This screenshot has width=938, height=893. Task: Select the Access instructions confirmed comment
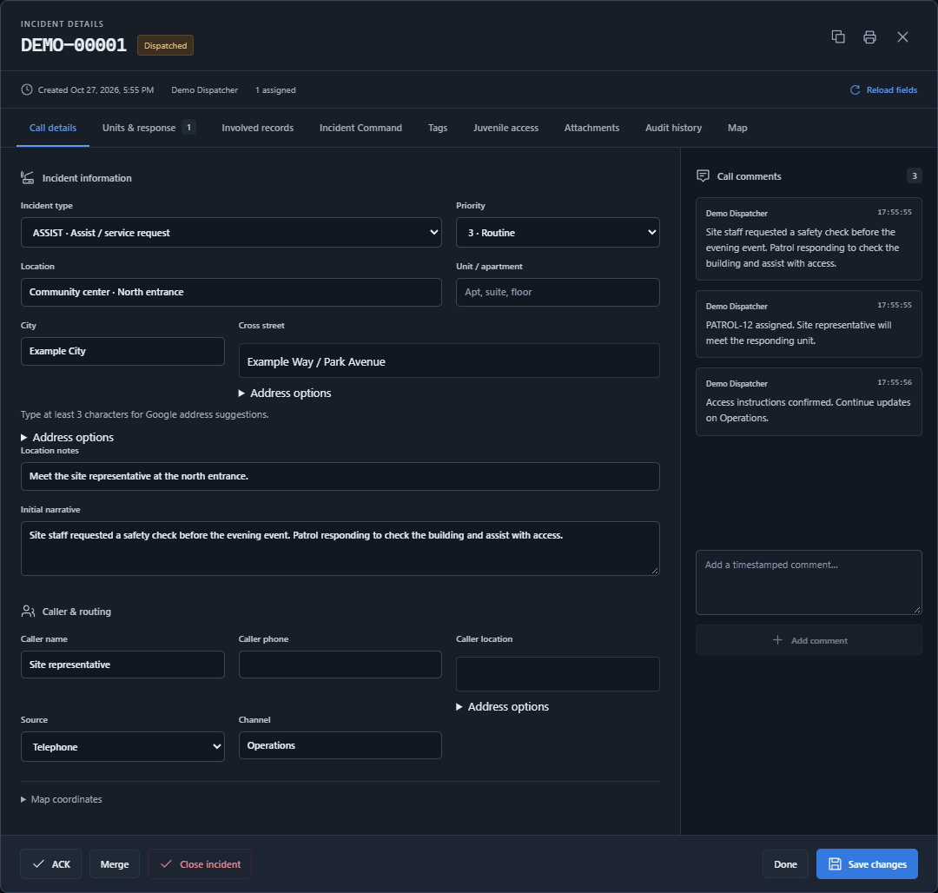click(x=809, y=401)
